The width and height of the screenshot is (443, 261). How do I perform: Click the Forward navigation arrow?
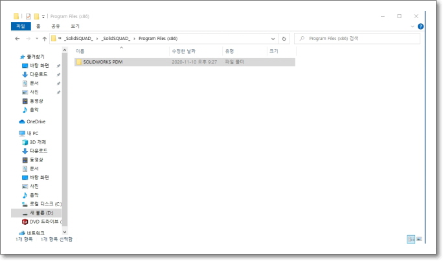pyautogui.click(x=28, y=39)
